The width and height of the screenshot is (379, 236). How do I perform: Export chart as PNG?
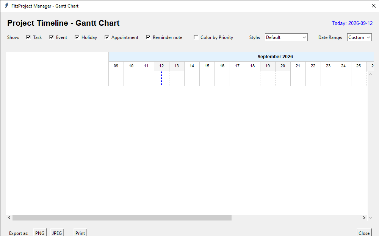tap(40, 233)
